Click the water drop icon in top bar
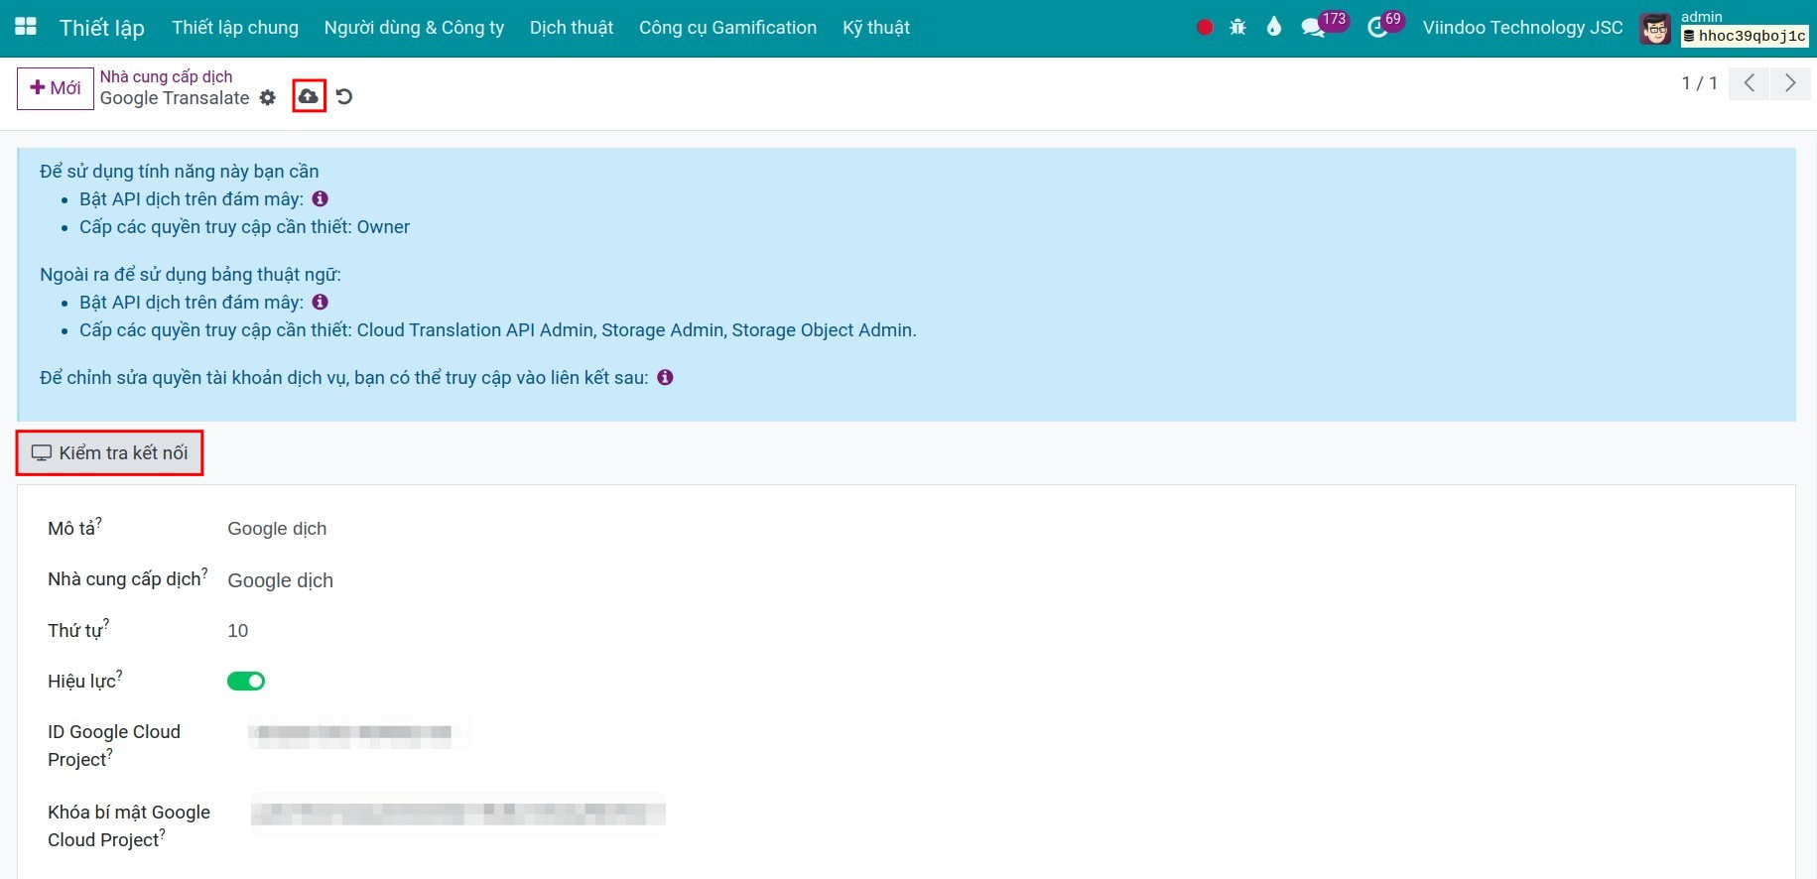1817x879 pixels. click(x=1274, y=27)
